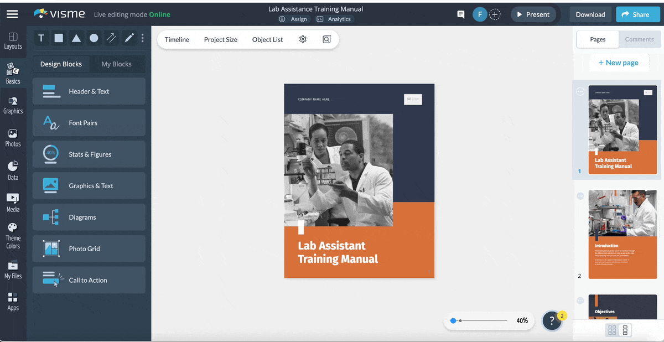Select the circle shape tool

[94, 38]
